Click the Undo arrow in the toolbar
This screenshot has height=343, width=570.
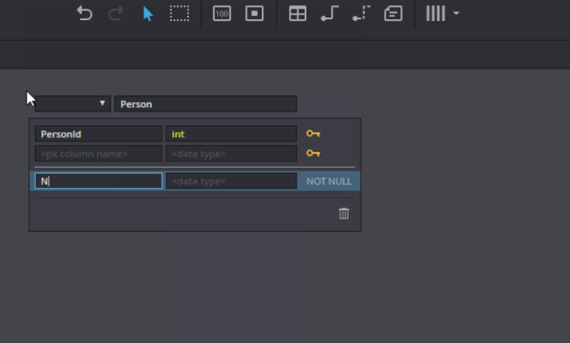tap(85, 14)
